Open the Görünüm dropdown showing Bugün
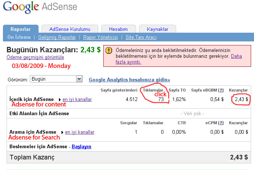Viewport: 254px width, 170px height. click(x=56, y=79)
